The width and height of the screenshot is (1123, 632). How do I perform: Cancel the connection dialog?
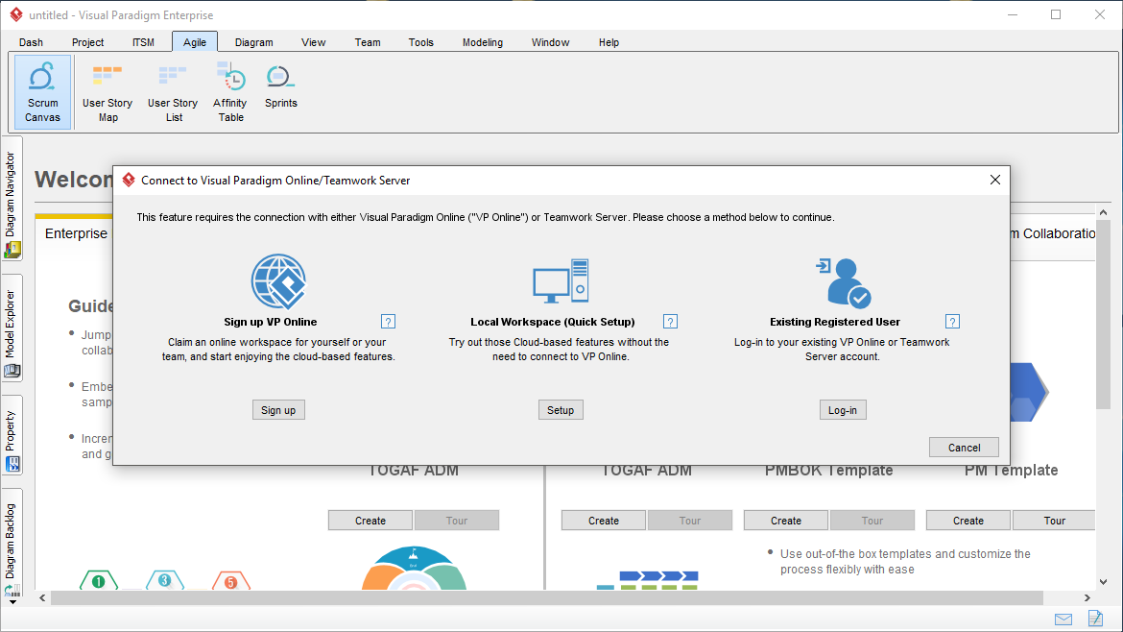tap(964, 448)
